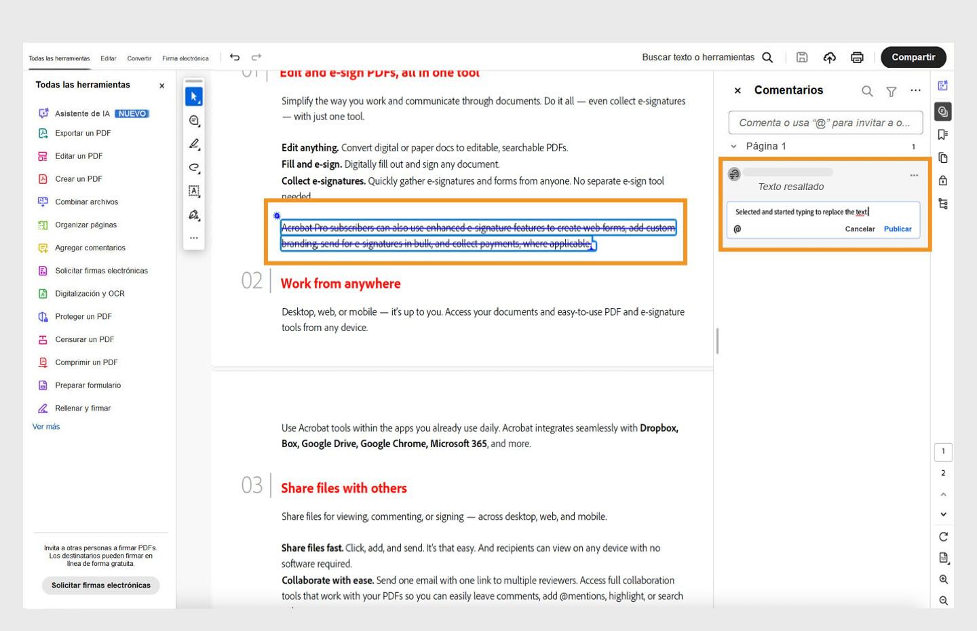Select Rellenar y firmar
This screenshot has height=631, width=977.
(74, 408)
